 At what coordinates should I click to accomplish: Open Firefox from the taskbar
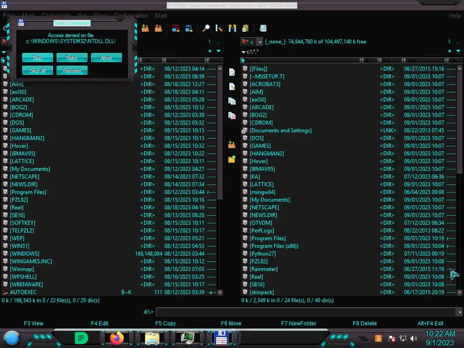[117, 338]
